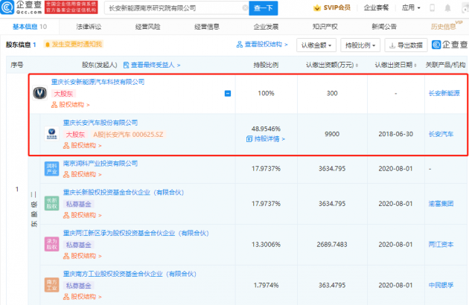Viewport: 469px width, 305px height.
Task: Open the 企业套餐 menu item
Action: (x=376, y=7)
